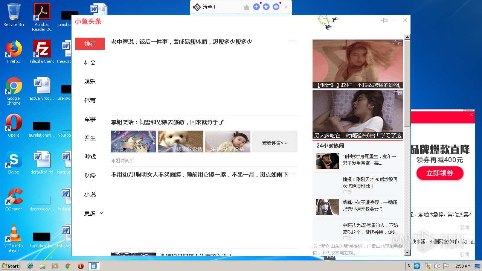Open the defaultof.rtf document icon
Viewport: 482px width, 271px height.
42,163
